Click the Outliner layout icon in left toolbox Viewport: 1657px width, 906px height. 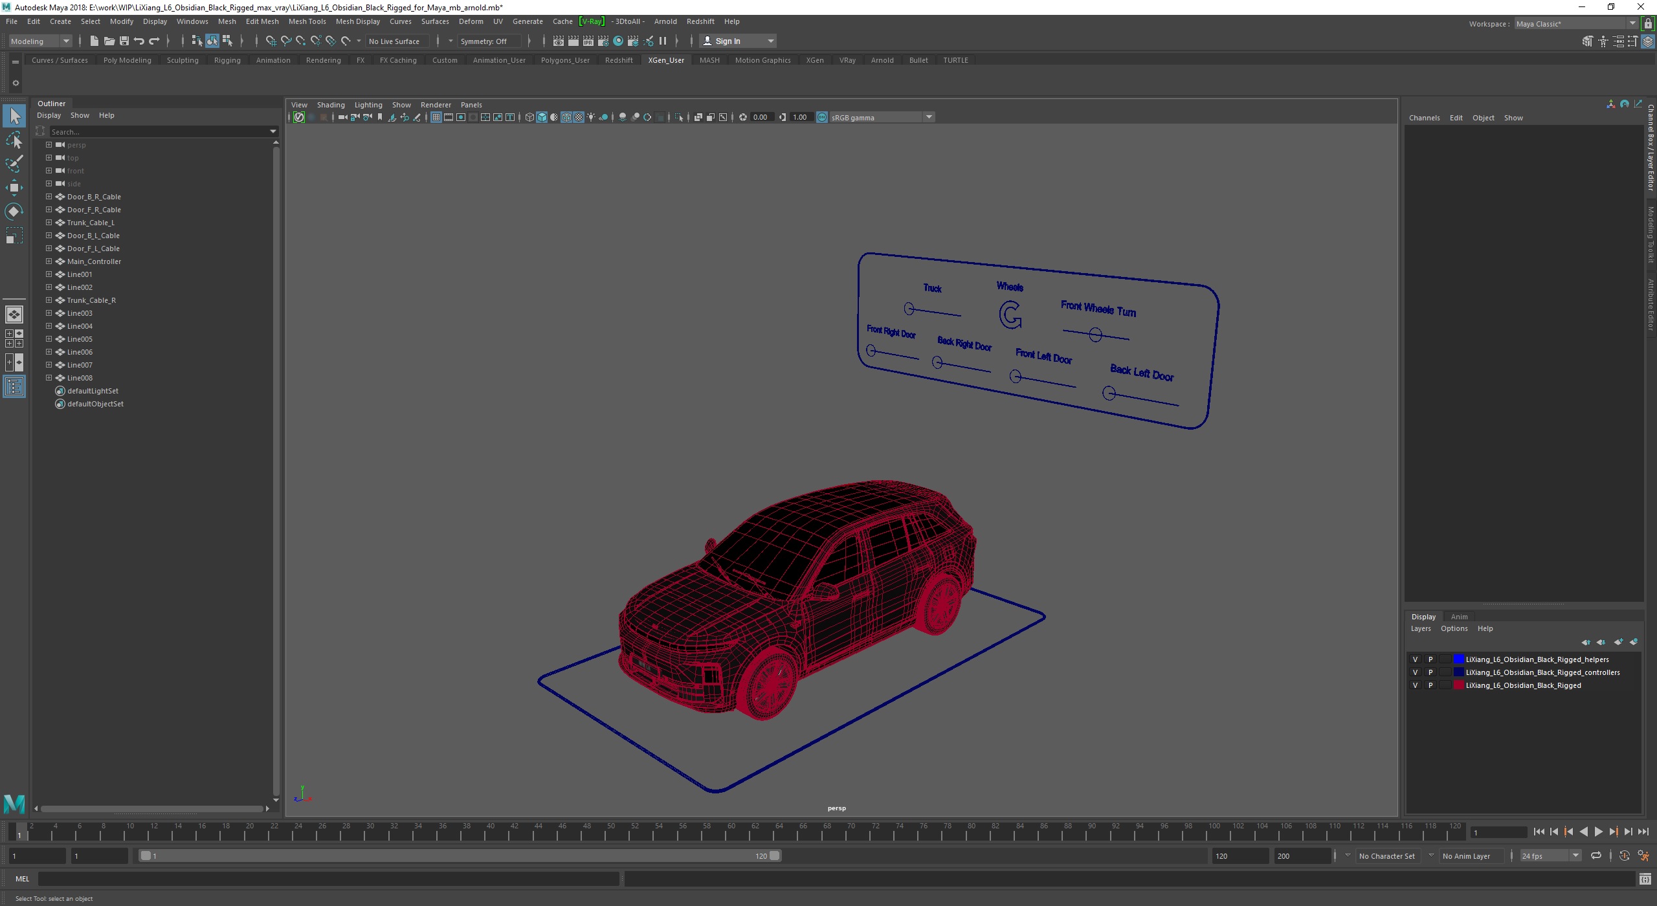click(x=14, y=386)
